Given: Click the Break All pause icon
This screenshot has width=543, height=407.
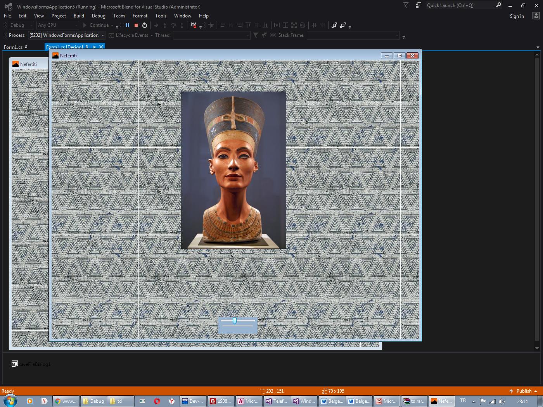Looking at the screenshot, I should coord(128,25).
